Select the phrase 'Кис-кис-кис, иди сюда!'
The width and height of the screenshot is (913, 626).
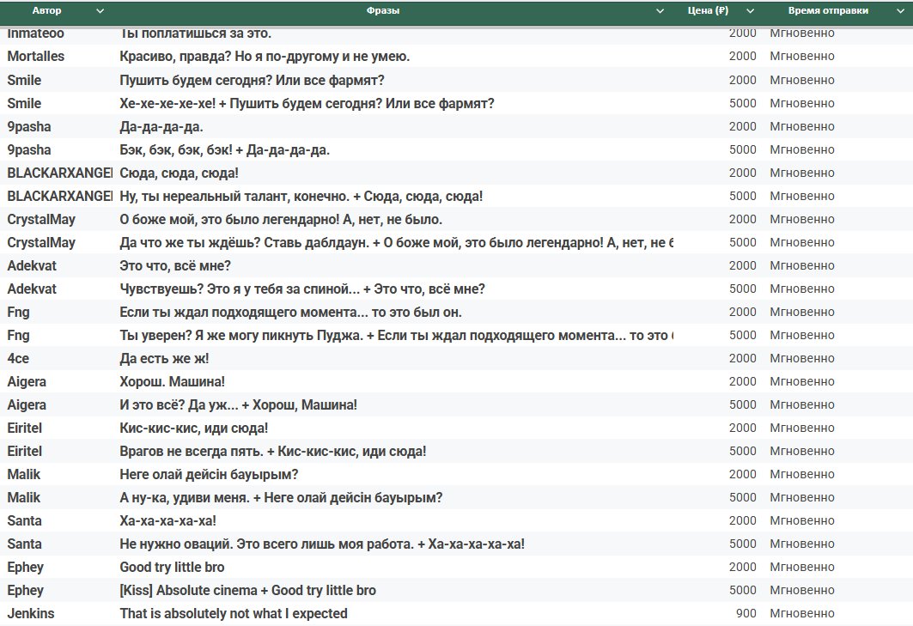pos(194,428)
